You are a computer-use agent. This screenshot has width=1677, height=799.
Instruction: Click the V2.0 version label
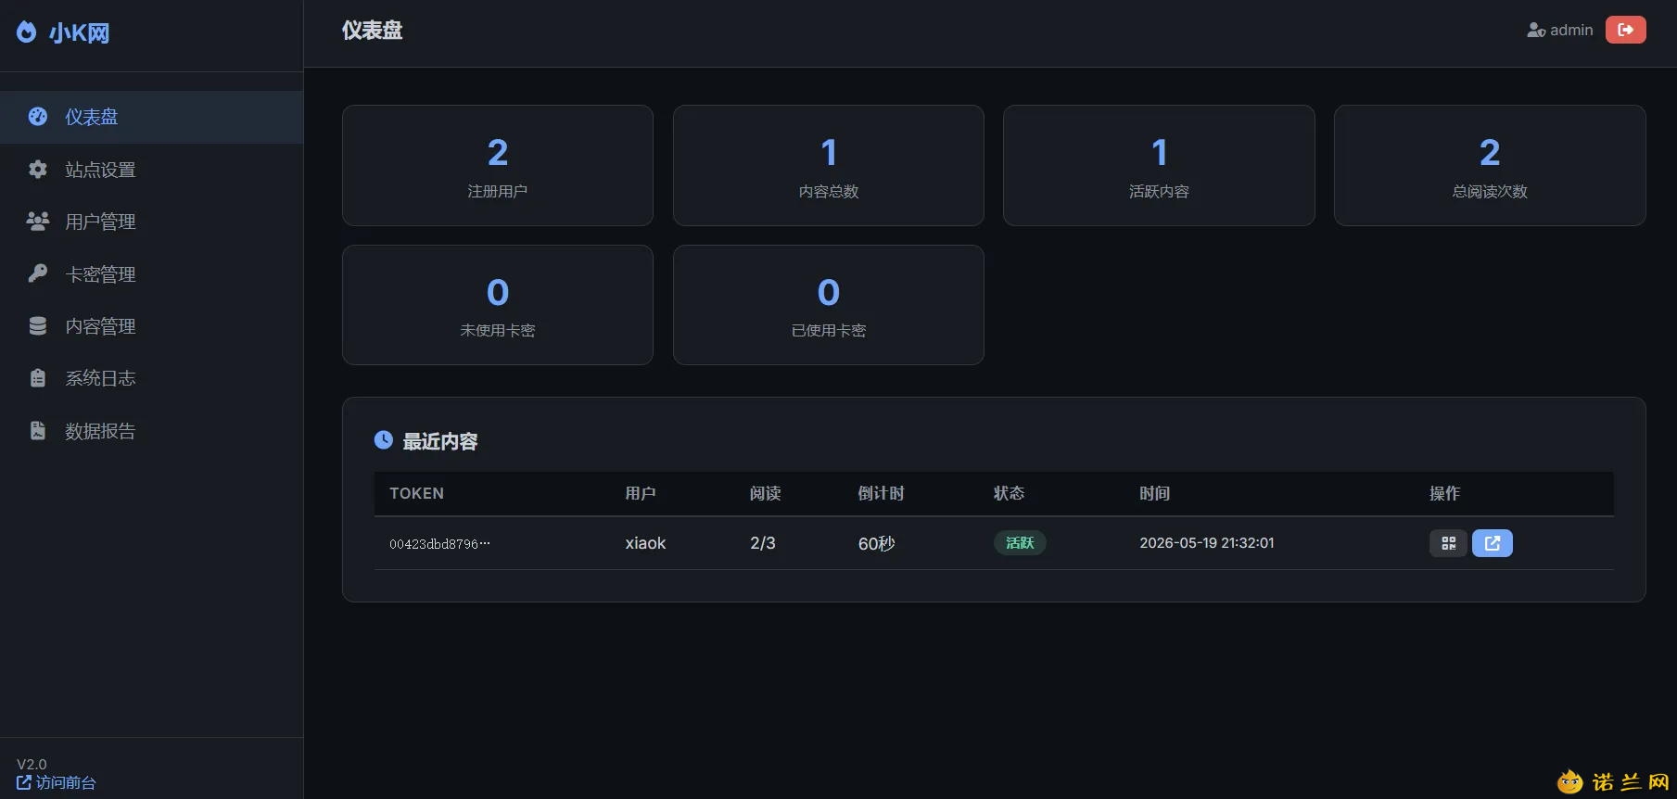32,765
